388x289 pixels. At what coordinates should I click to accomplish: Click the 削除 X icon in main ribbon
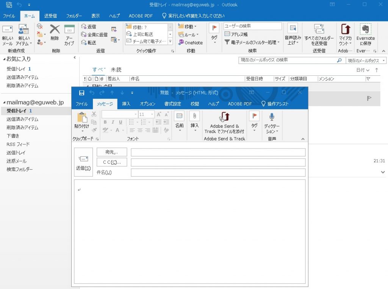tap(55, 30)
